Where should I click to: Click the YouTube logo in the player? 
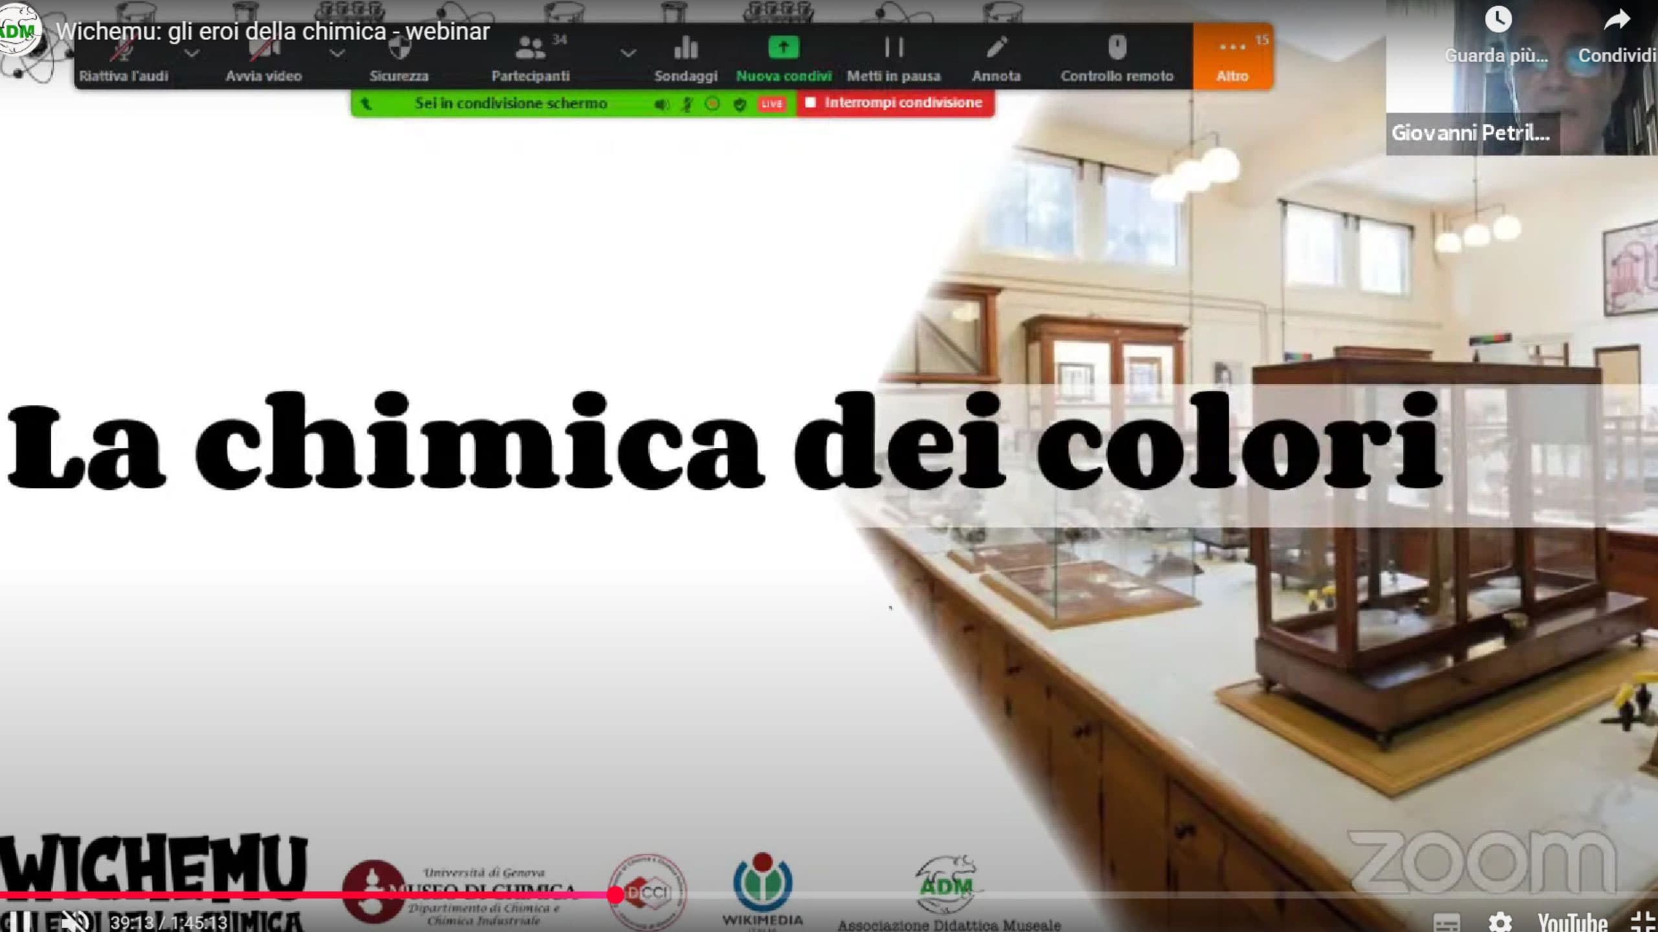(x=1573, y=922)
